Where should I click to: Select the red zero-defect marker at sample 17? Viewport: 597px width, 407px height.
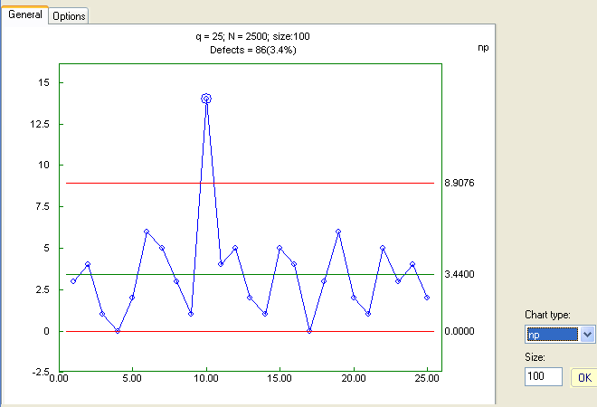pyautogui.click(x=309, y=331)
